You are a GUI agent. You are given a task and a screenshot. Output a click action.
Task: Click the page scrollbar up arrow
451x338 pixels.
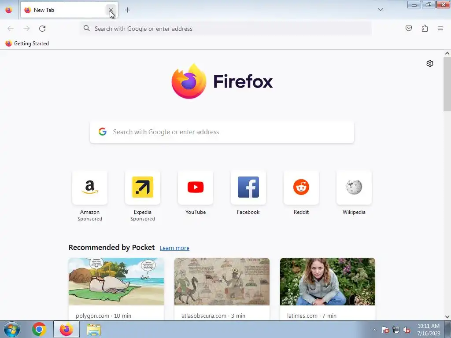[x=447, y=53]
